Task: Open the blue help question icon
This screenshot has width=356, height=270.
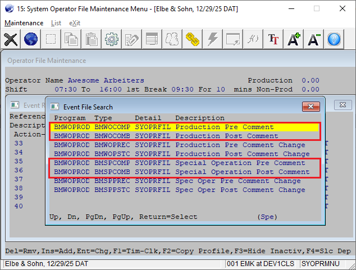Action: (x=334, y=39)
